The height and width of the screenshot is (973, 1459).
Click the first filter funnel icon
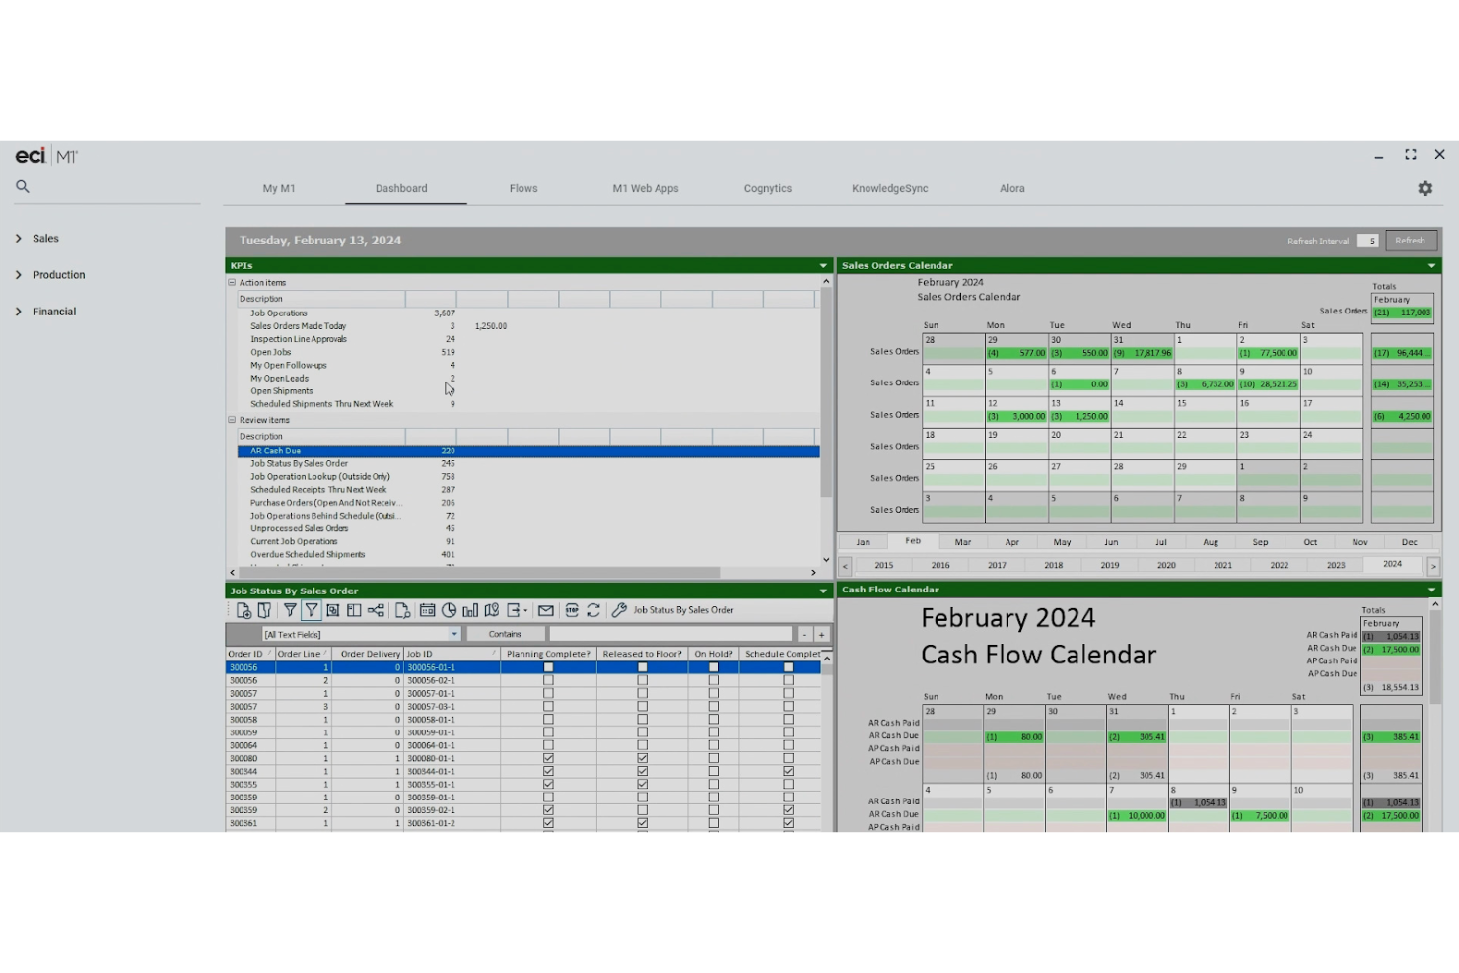pyautogui.click(x=290, y=610)
